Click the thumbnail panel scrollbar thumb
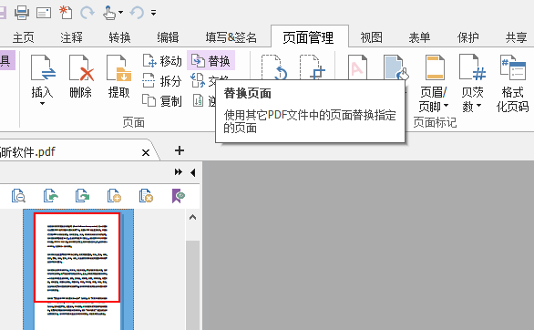This screenshot has height=330, width=534. [x=193, y=285]
